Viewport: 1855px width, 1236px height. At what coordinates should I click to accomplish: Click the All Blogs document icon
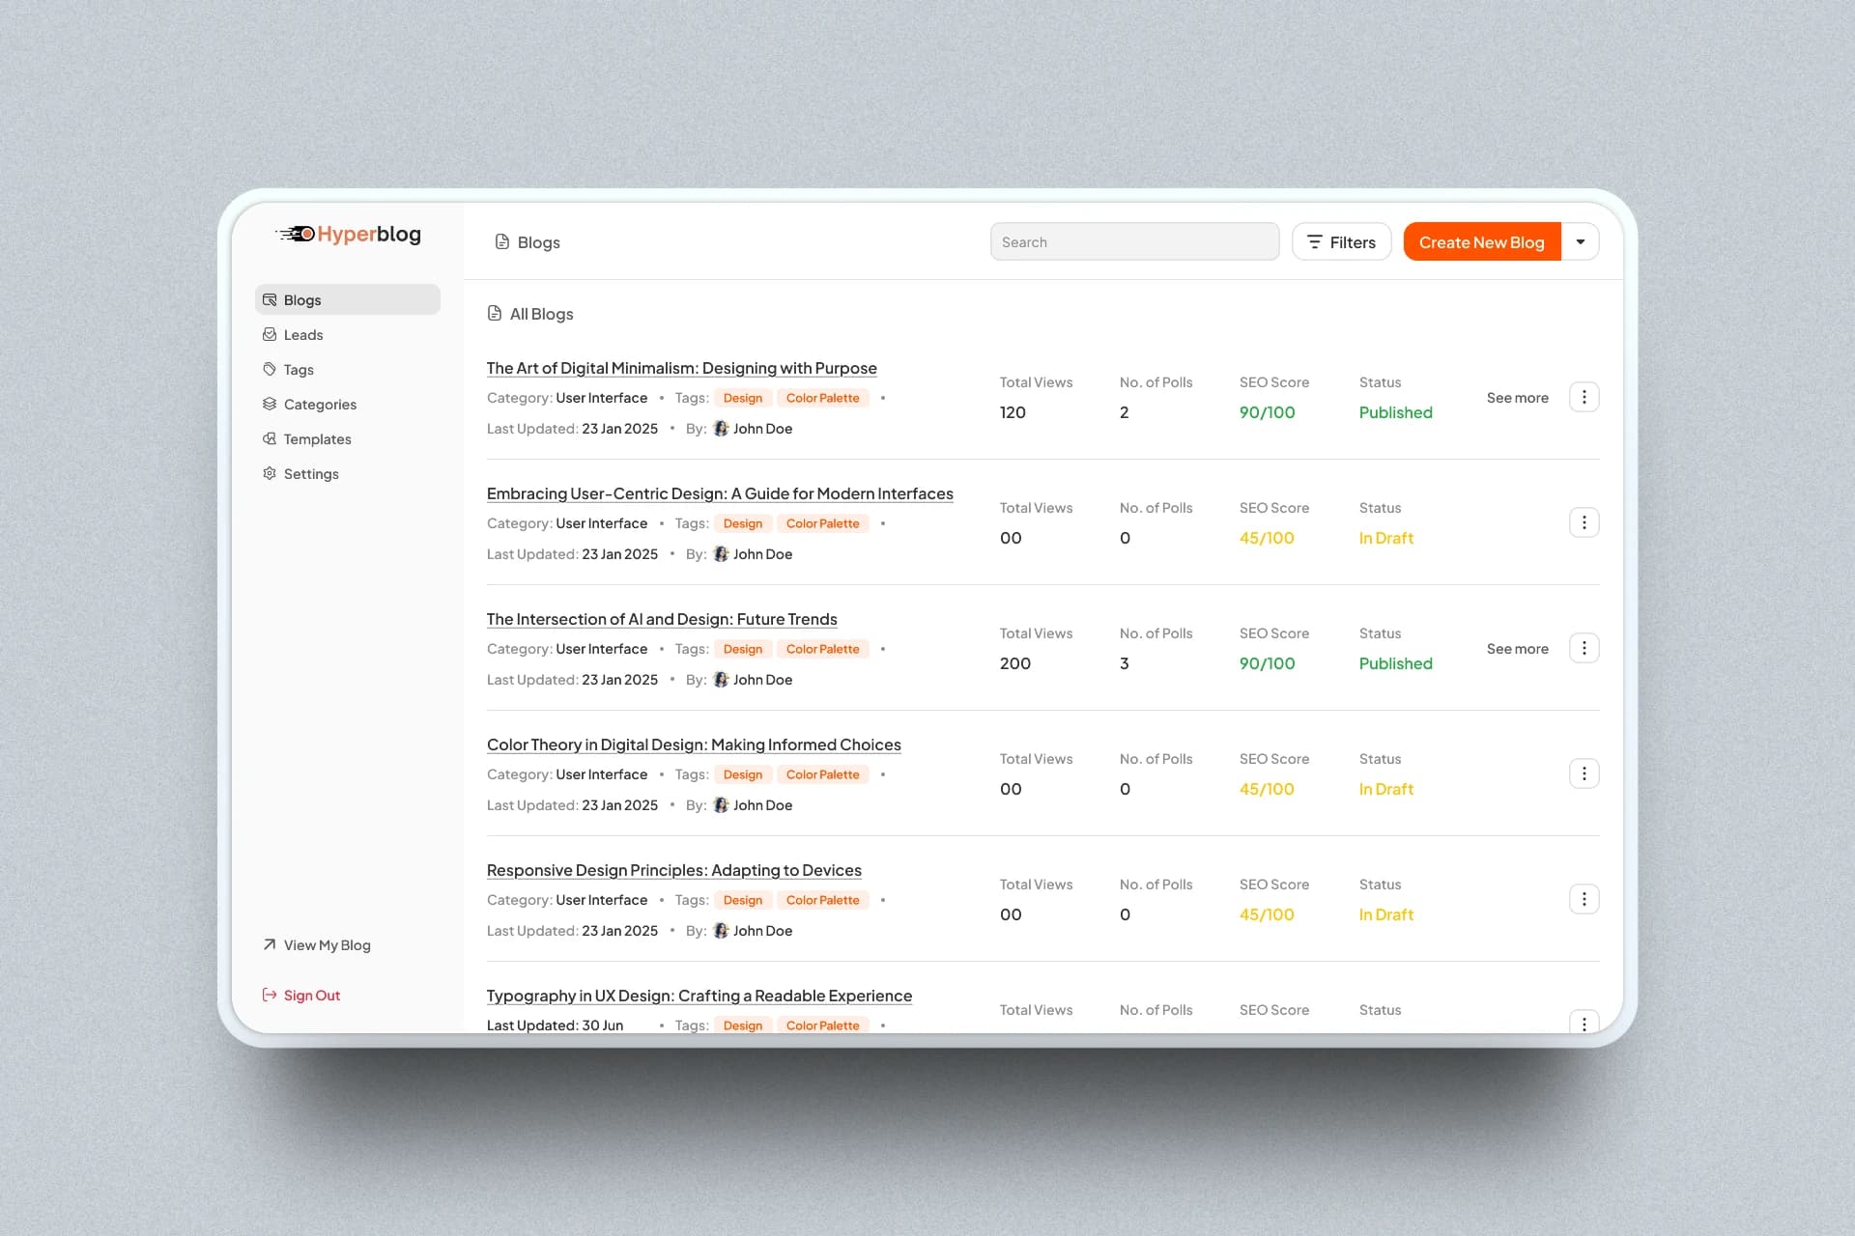(x=497, y=313)
